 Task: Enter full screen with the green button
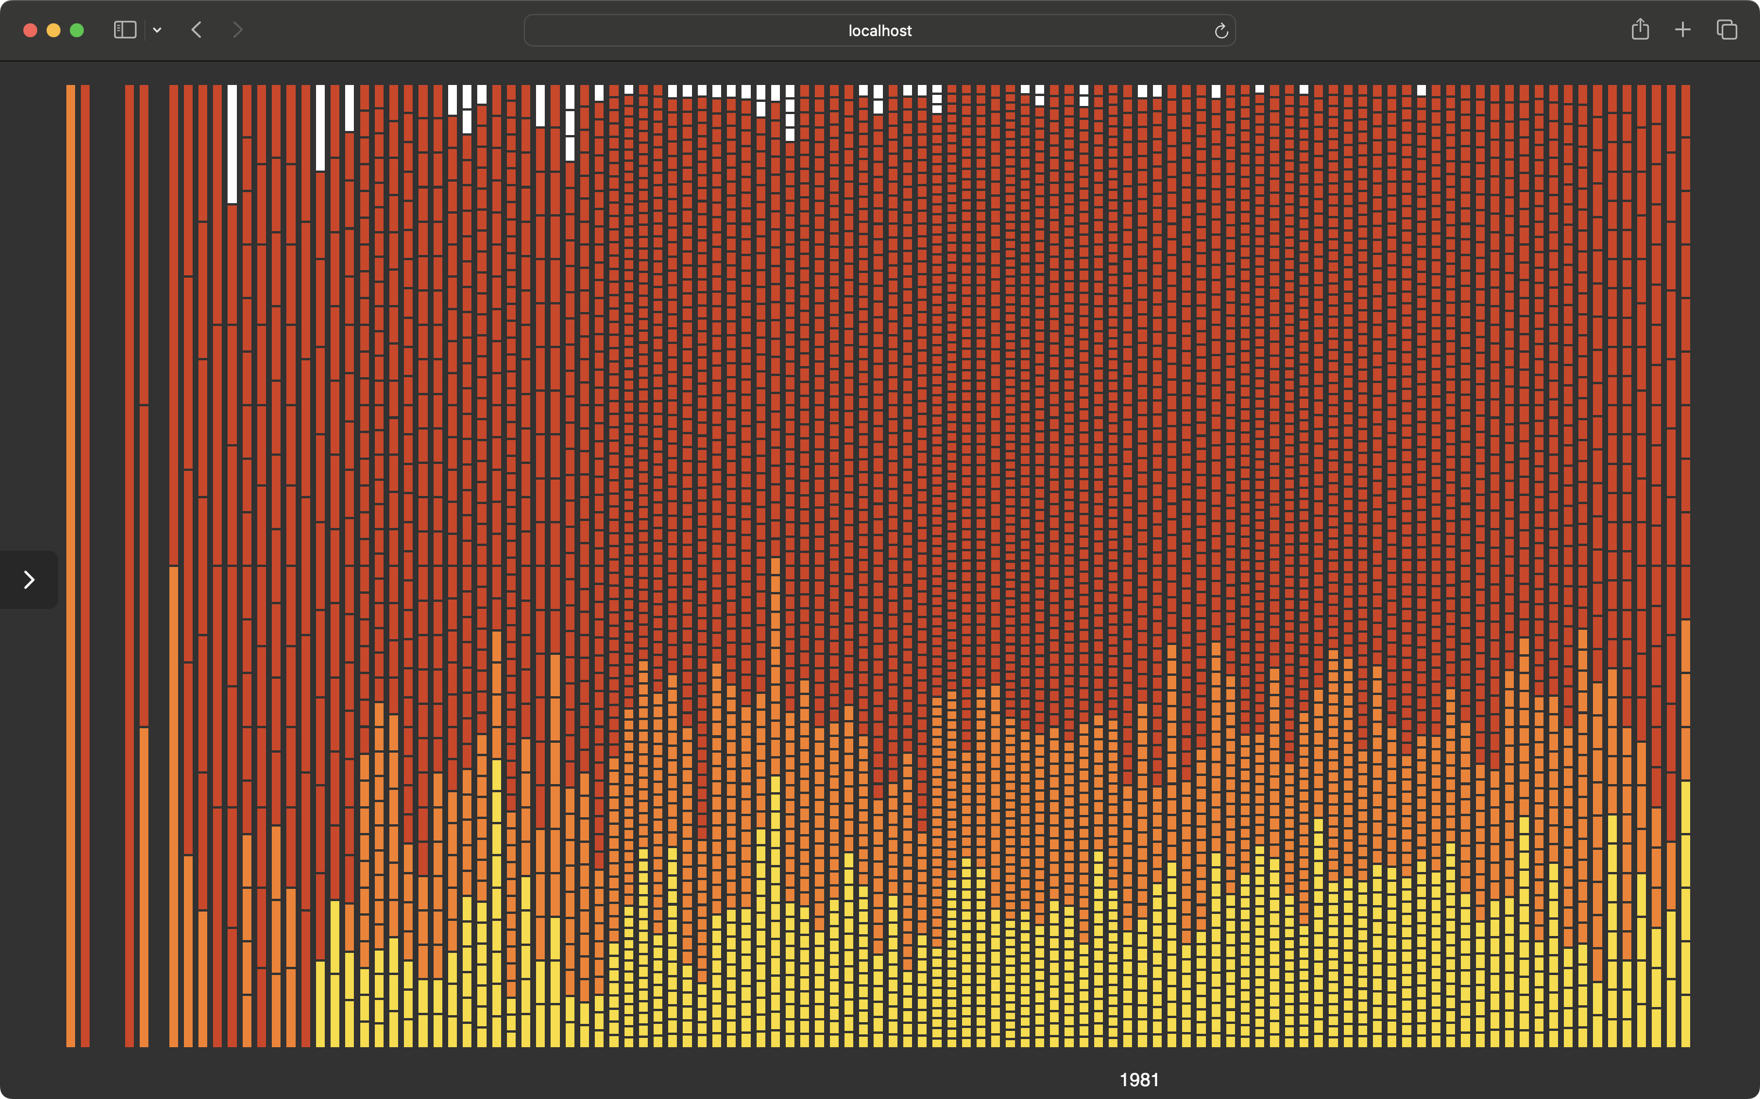click(76, 30)
